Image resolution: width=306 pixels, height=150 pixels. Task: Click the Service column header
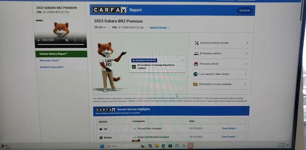tap(103, 122)
